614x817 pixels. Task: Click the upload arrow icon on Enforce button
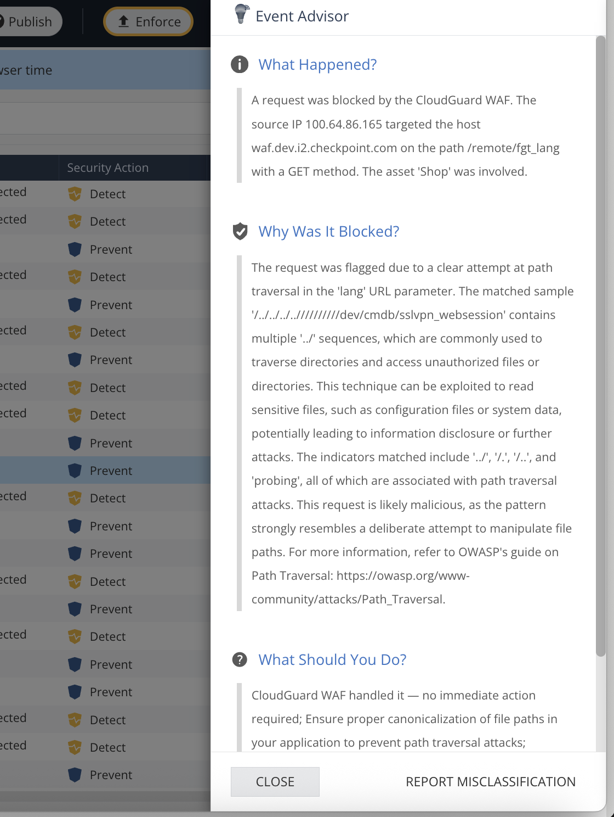123,21
